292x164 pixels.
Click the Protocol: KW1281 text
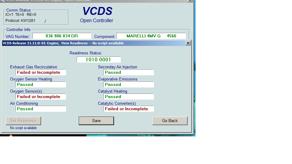(x=20, y=21)
